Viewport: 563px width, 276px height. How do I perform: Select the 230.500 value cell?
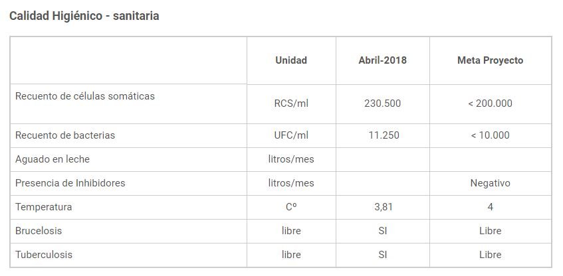382,103
